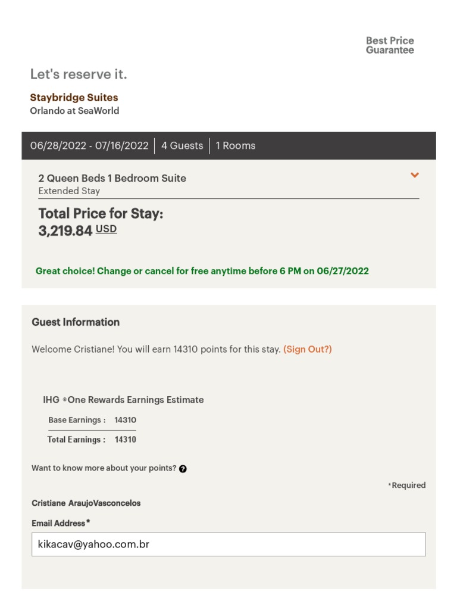
Task: Click into the Email Address field
Action: 228,544
